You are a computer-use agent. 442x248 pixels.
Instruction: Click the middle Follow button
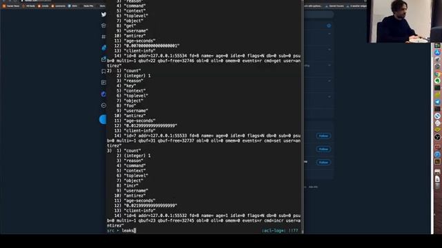pos(323,149)
